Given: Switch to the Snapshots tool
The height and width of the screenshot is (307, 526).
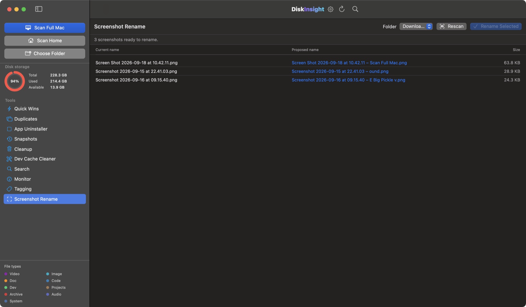Looking at the screenshot, I should click(45, 139).
